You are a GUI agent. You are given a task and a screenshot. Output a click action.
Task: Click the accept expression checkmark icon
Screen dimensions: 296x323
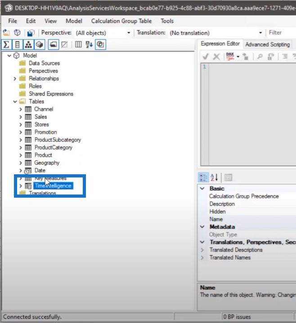(206, 56)
